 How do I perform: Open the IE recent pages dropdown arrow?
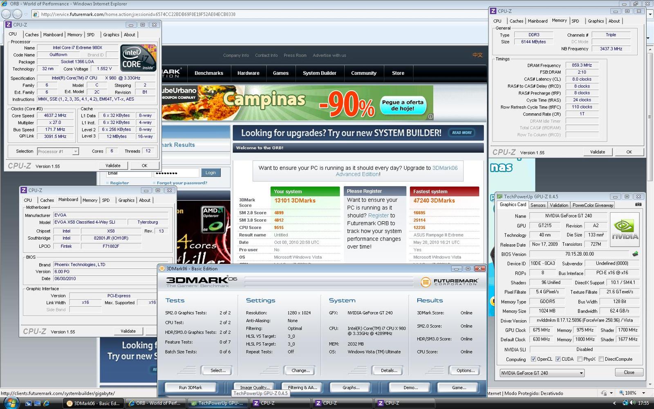pyautogui.click(x=26, y=14)
